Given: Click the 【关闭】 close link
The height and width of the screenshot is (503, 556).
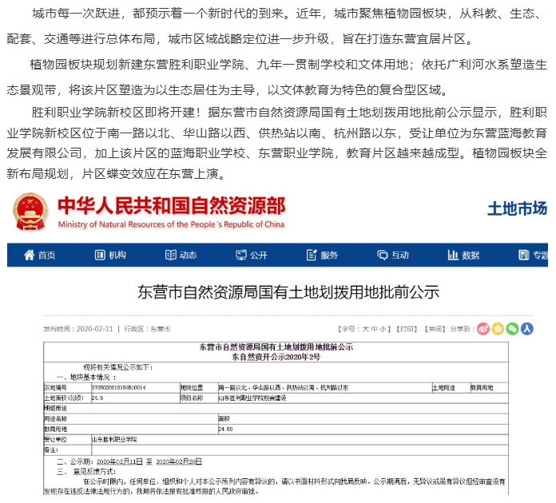Looking at the screenshot, I should (435, 329).
